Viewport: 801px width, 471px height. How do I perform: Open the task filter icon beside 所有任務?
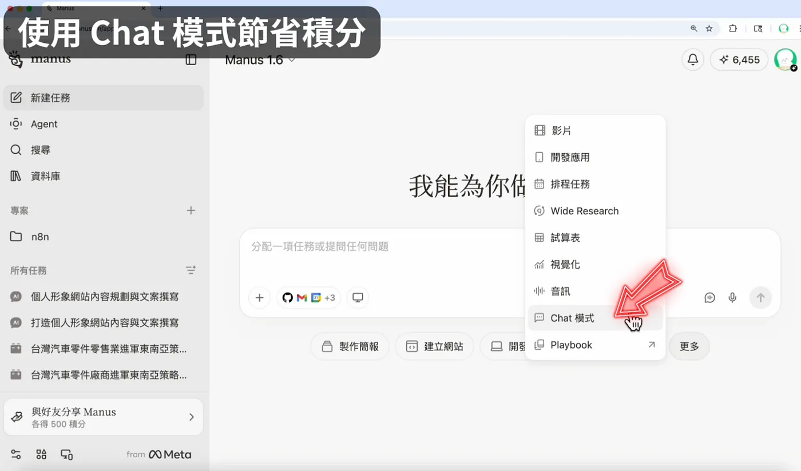[x=191, y=270]
